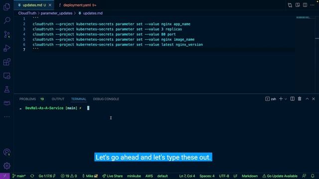Open the Search view in activity bar

coord(6,20)
